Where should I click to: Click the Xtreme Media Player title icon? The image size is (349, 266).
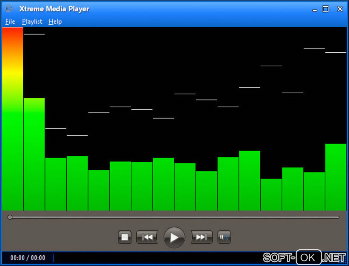(x=9, y=9)
